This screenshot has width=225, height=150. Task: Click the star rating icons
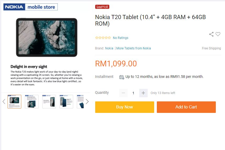pyautogui.click(x=103, y=38)
